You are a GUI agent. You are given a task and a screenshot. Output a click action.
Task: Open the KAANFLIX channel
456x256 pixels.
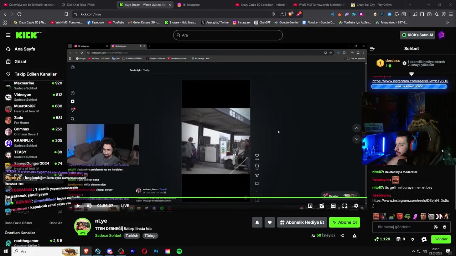pos(33,143)
